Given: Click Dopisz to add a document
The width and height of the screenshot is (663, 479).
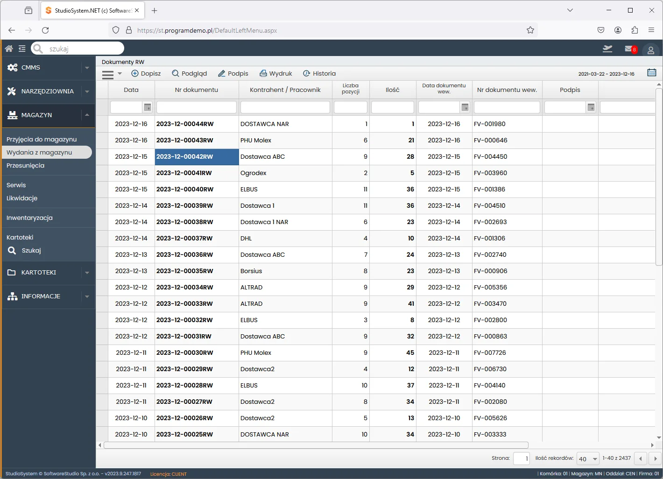Looking at the screenshot, I should (146, 73).
